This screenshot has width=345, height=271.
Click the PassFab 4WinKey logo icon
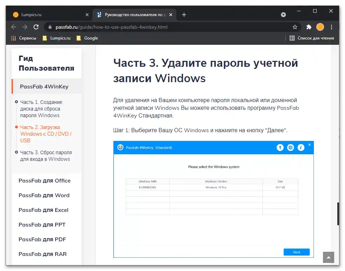[x=120, y=147]
